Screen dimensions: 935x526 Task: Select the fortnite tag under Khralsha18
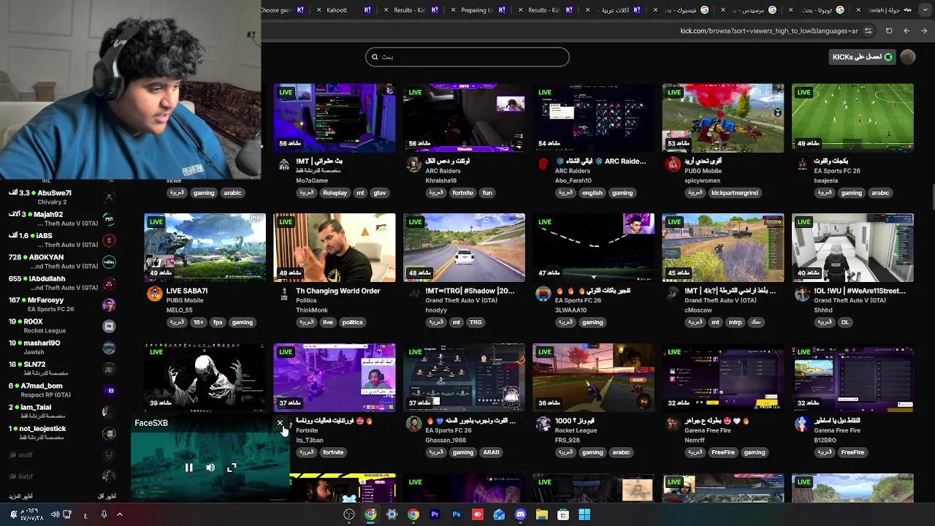coord(462,193)
